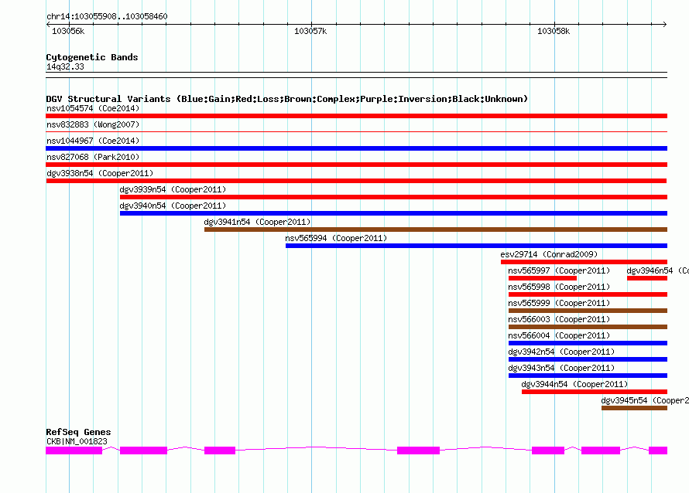Click the nsv565999 (Cooper2011) label

coord(559,303)
